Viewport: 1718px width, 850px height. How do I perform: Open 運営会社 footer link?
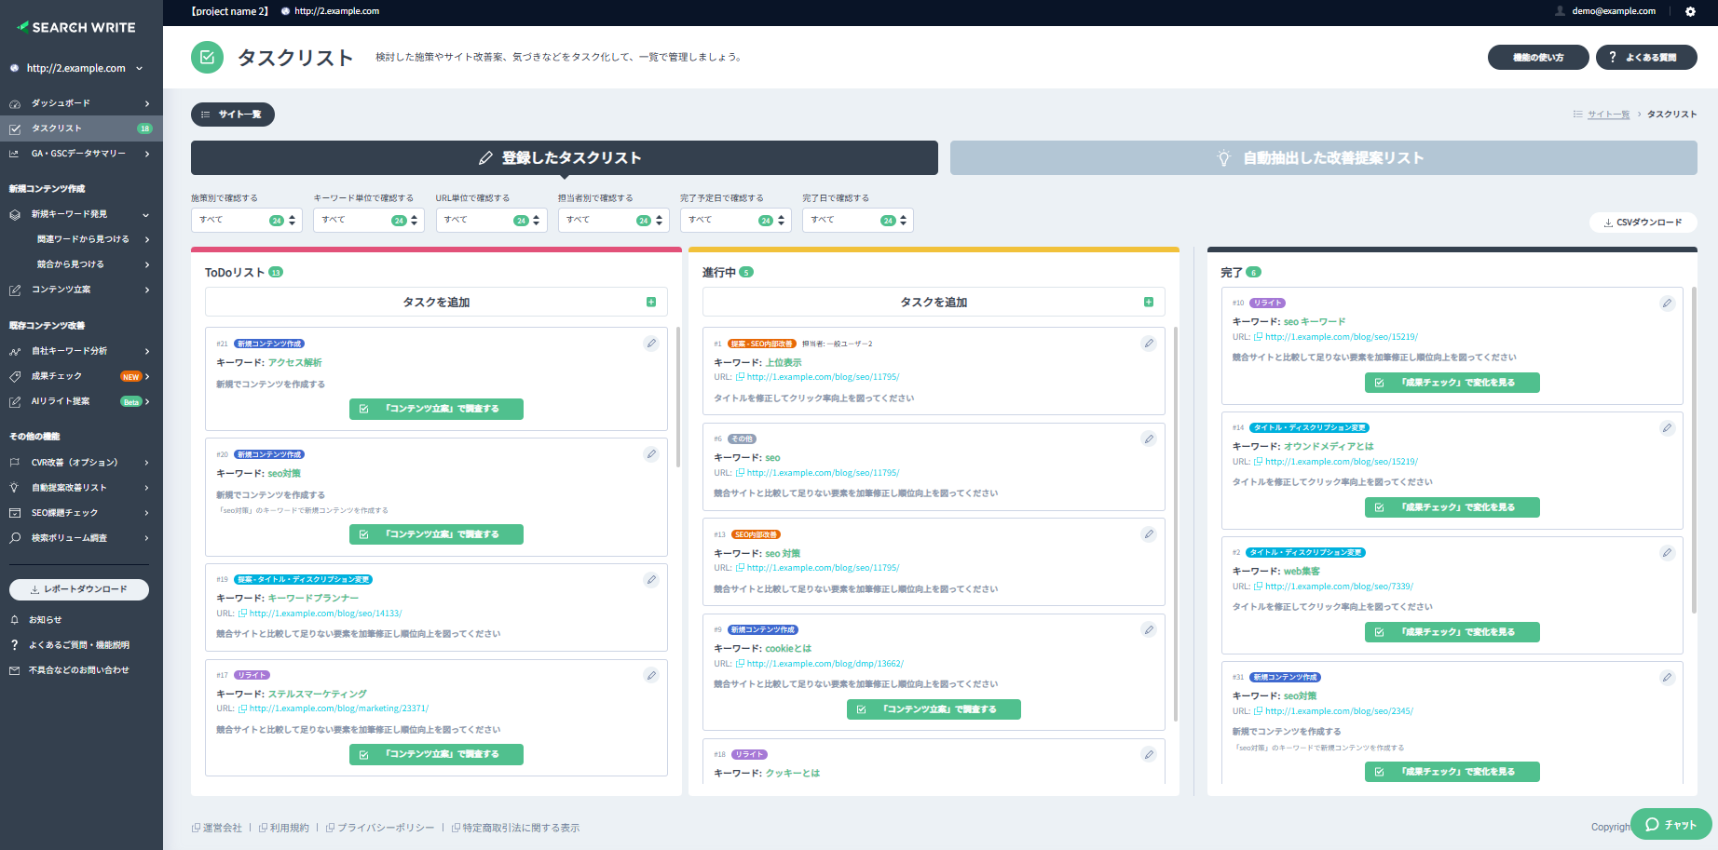(x=223, y=828)
